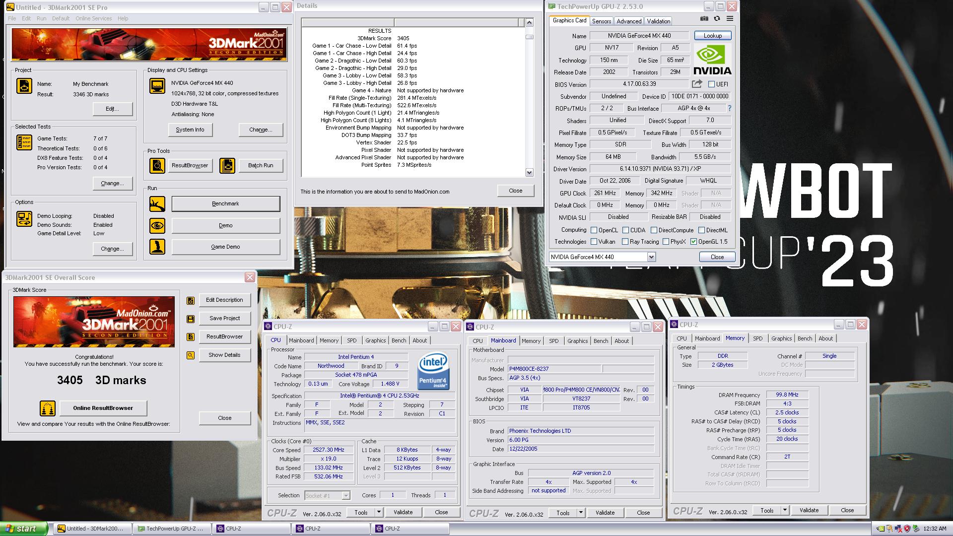Switch to the Validation tab in GPU-Z
Viewport: 953px width, 536px height.
pyautogui.click(x=659, y=21)
